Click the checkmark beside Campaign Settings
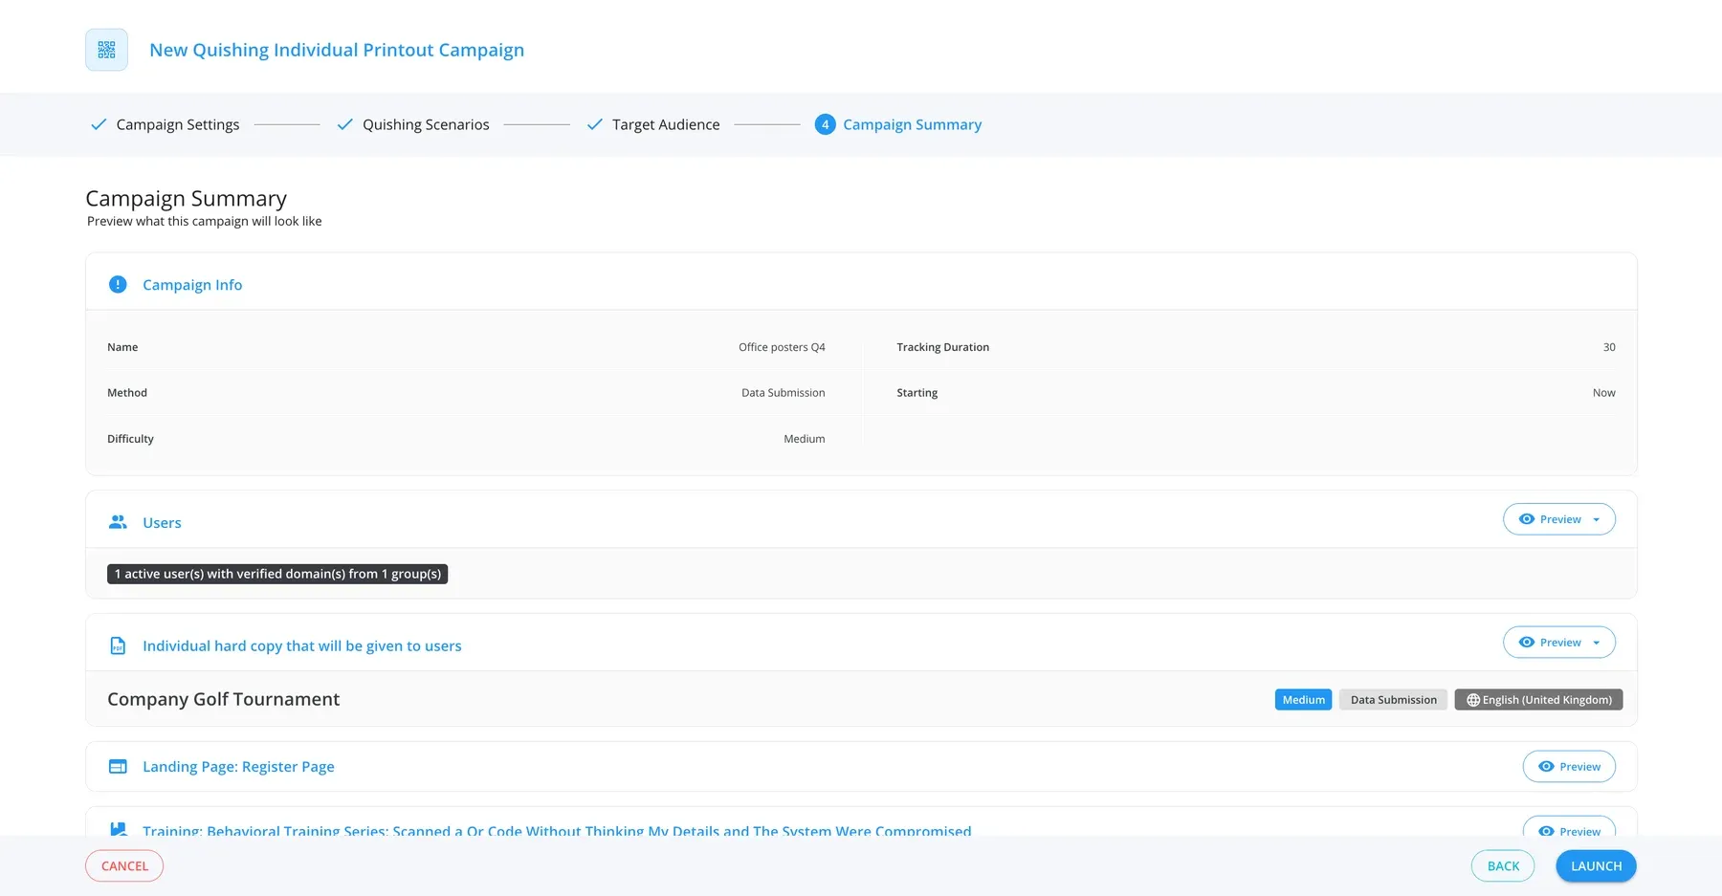This screenshot has height=896, width=1722. pyautogui.click(x=98, y=124)
